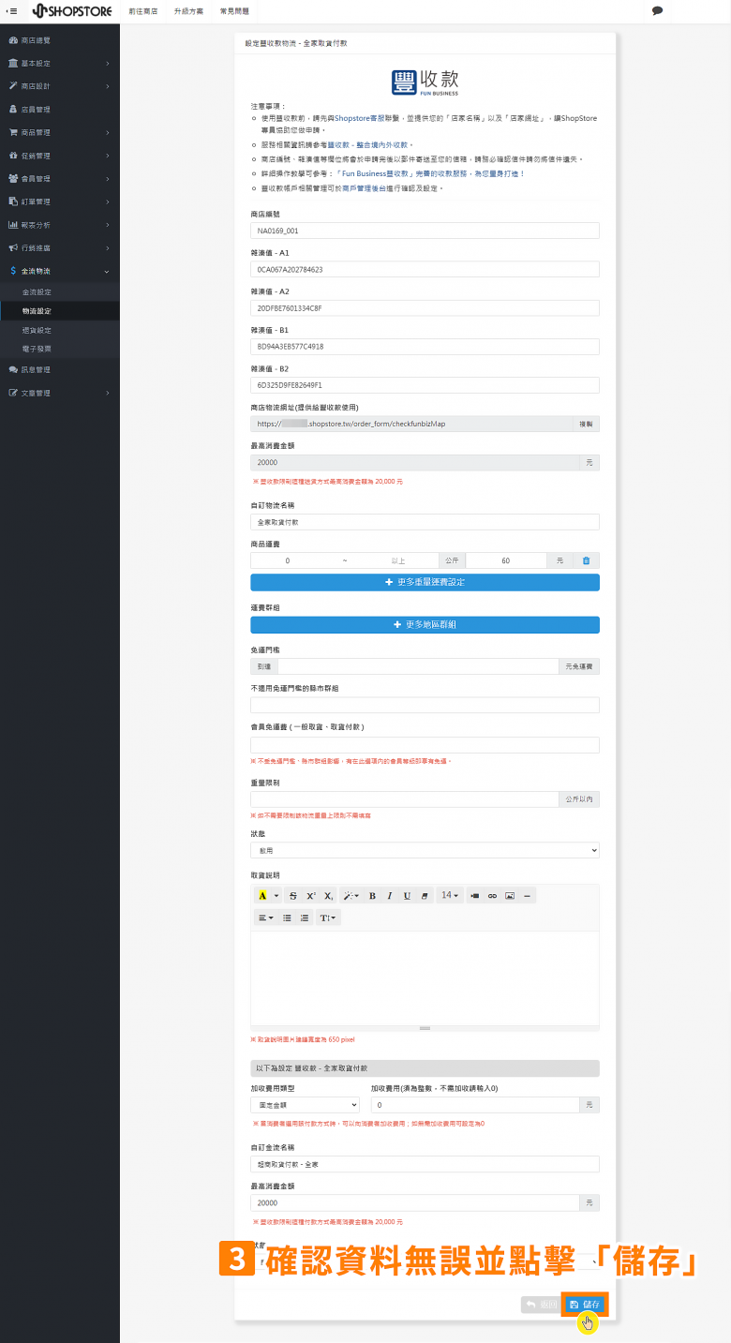The height and width of the screenshot is (1343, 731).
Task: Click the 更多重量運費設定 button
Action: point(425,582)
